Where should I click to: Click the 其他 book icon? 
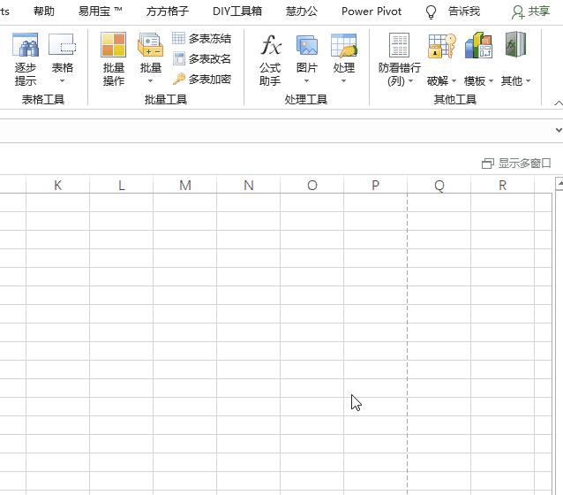(x=515, y=44)
